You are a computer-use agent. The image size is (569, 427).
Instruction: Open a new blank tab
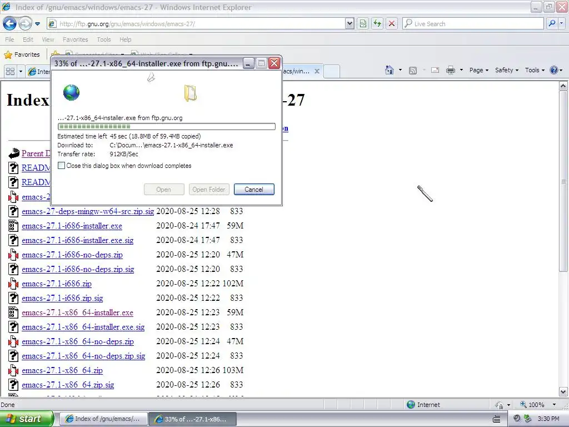[x=332, y=72]
